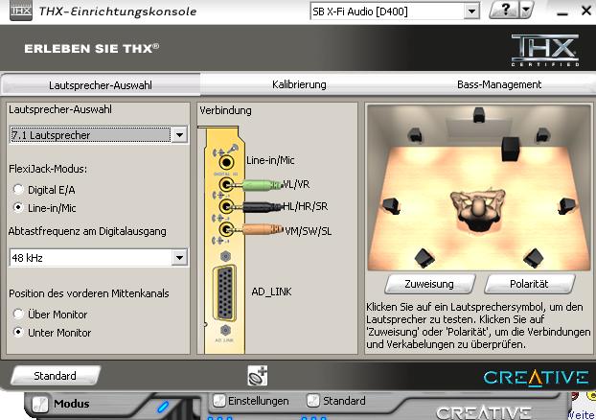Click the subwoofer speaker symbol
The image size is (596, 420).
pos(511,149)
